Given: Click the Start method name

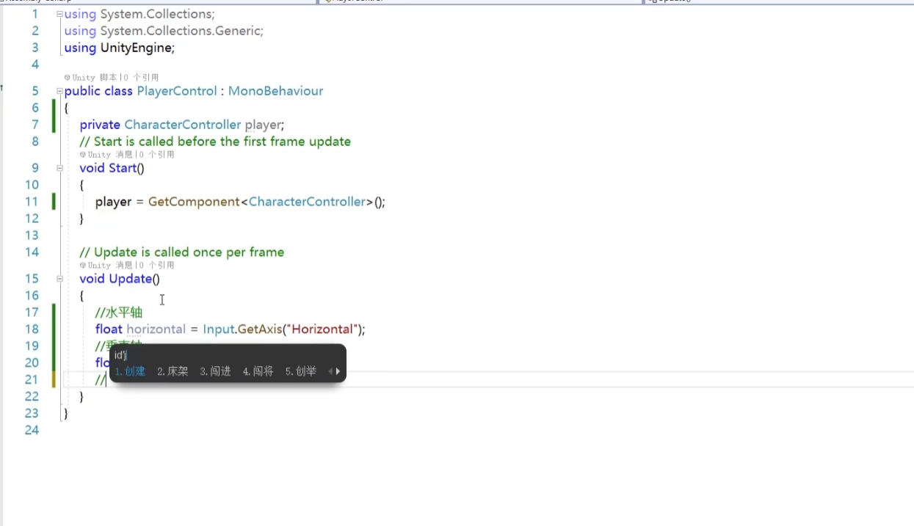Looking at the screenshot, I should [x=123, y=168].
